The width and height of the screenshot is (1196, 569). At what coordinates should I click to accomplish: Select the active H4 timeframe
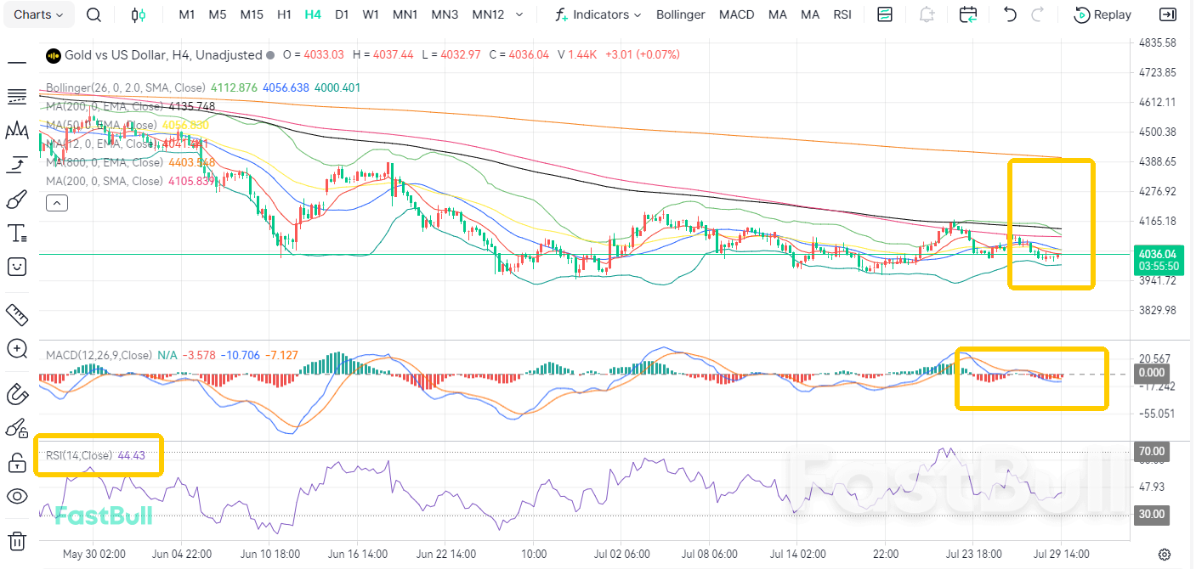point(313,14)
